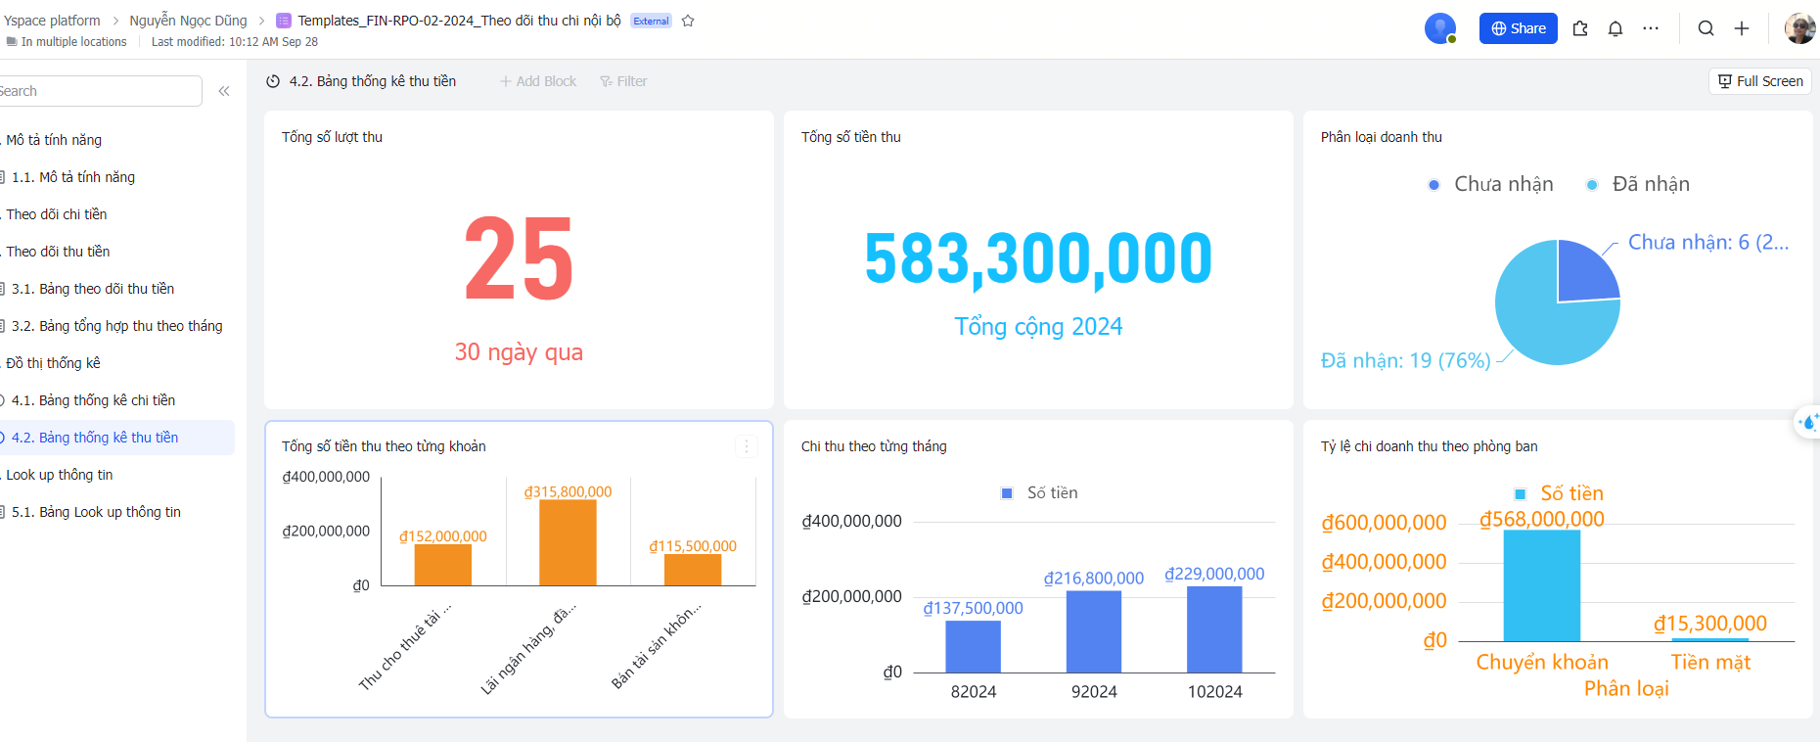This screenshot has height=742, width=1820.
Task: Select 4.2. Bảng thống kê thu tiền
Action: point(95,438)
